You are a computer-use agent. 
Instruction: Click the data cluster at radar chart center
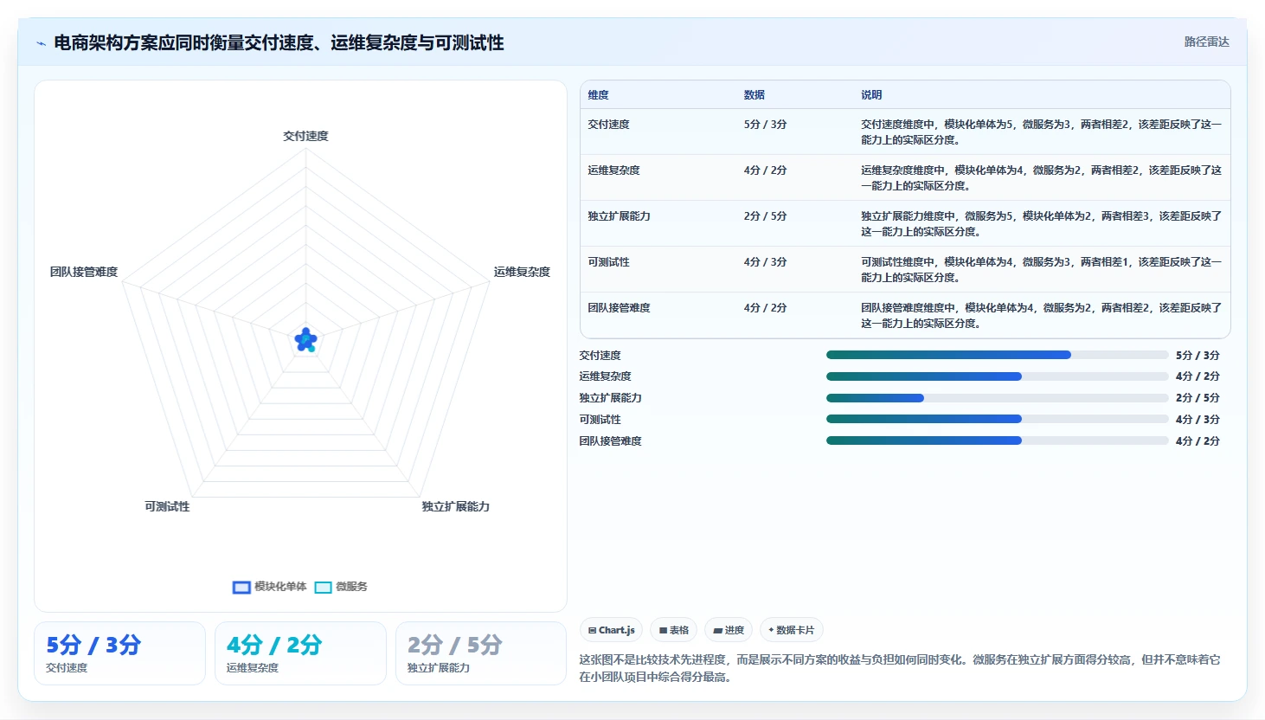305,340
